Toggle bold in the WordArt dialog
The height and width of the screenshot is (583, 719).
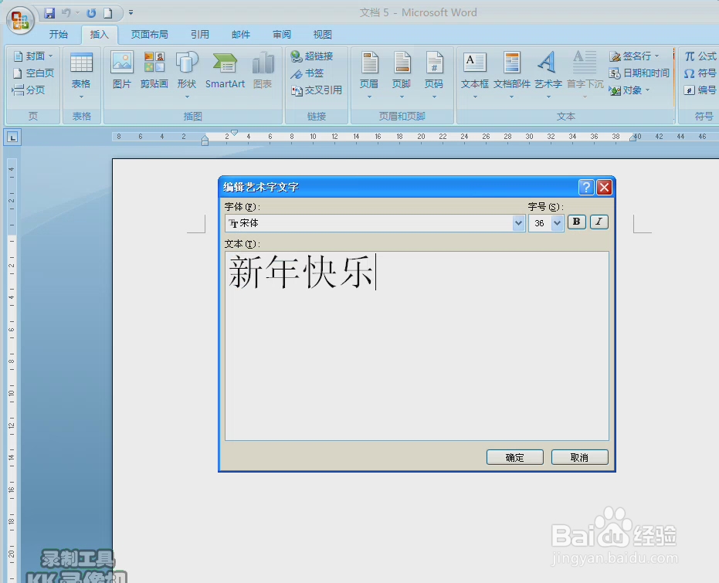click(x=575, y=222)
